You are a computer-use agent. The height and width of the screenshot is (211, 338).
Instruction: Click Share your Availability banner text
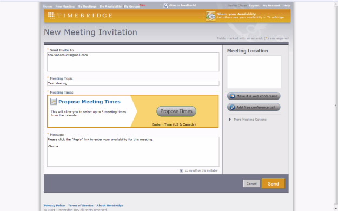[x=236, y=14]
